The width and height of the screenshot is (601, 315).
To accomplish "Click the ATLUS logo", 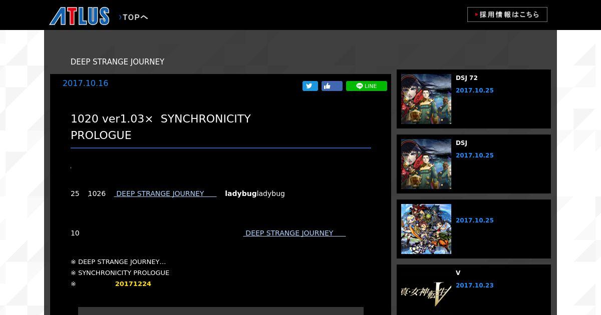I will (x=79, y=16).
